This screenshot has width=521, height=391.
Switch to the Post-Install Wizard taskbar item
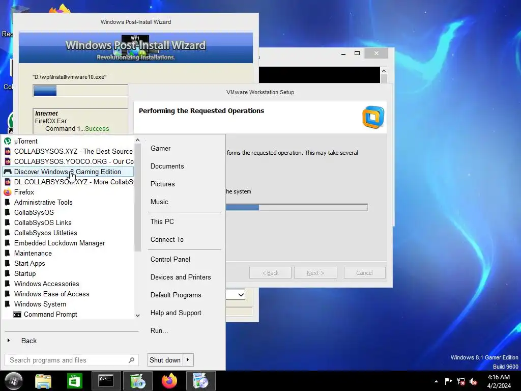coord(137,381)
